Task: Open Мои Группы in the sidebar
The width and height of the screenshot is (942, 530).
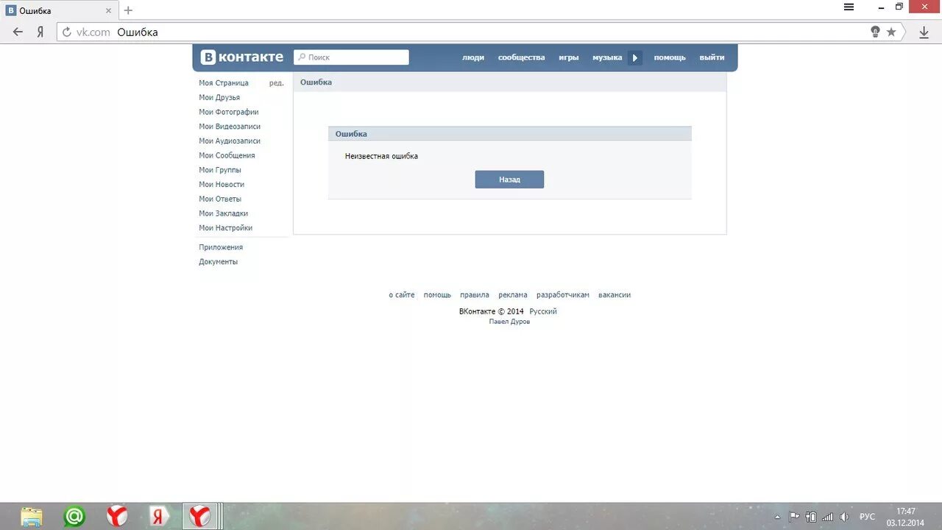Action: (220, 170)
